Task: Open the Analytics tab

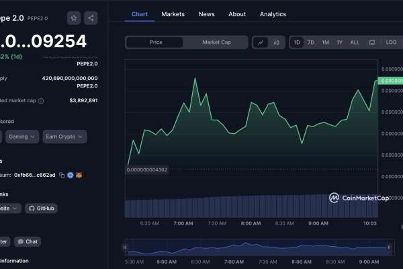Action: tap(273, 14)
